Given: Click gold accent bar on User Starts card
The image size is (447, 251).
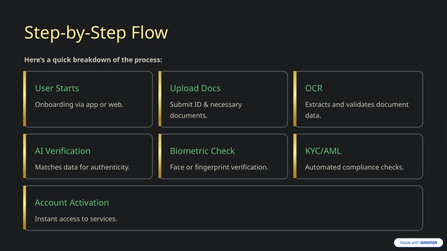Looking at the screenshot, I should point(24,99).
